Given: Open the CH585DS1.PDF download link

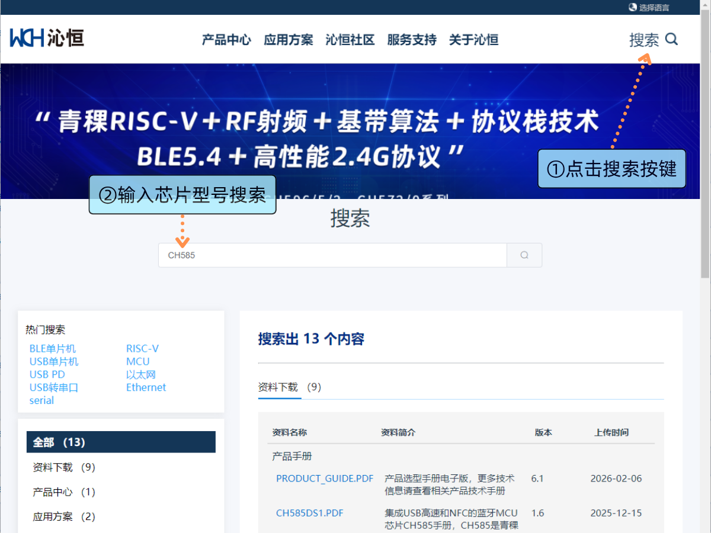Looking at the screenshot, I should 309,513.
